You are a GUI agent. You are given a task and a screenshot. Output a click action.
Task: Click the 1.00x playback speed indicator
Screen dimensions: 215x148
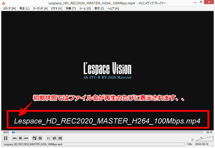click(x=189, y=144)
